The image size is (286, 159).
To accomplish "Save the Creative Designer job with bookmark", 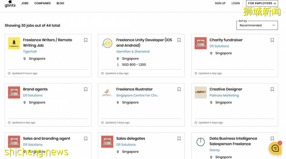I will point(272,90).
